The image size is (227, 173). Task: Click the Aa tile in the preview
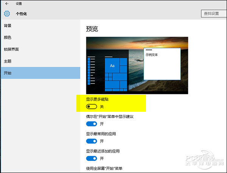[x=112, y=66]
